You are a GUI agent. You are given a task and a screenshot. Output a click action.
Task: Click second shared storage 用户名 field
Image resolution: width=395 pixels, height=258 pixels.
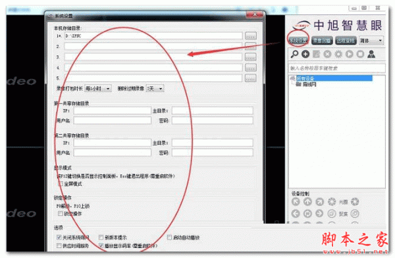coord(113,153)
